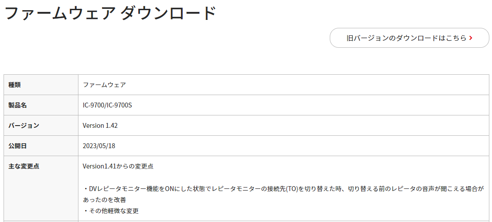Click the release date 2023/05/18
The width and height of the screenshot is (492, 222).
tap(99, 146)
